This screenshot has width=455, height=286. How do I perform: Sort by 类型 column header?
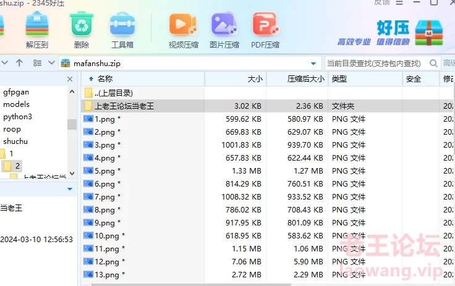[x=365, y=79]
